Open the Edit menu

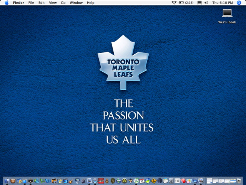coord(42,3)
